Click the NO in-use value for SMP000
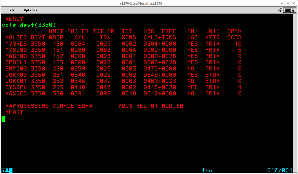 click(191, 68)
